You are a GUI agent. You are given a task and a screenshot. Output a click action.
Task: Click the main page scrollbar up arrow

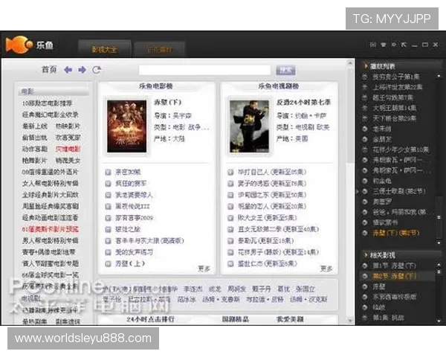click(x=350, y=63)
